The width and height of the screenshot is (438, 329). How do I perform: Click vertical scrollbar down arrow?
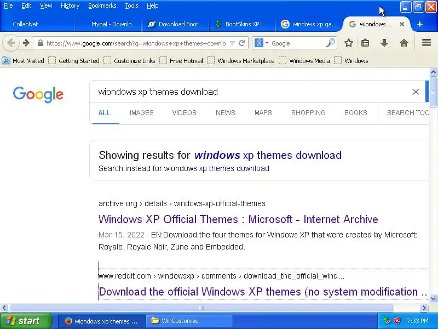[x=433, y=298]
